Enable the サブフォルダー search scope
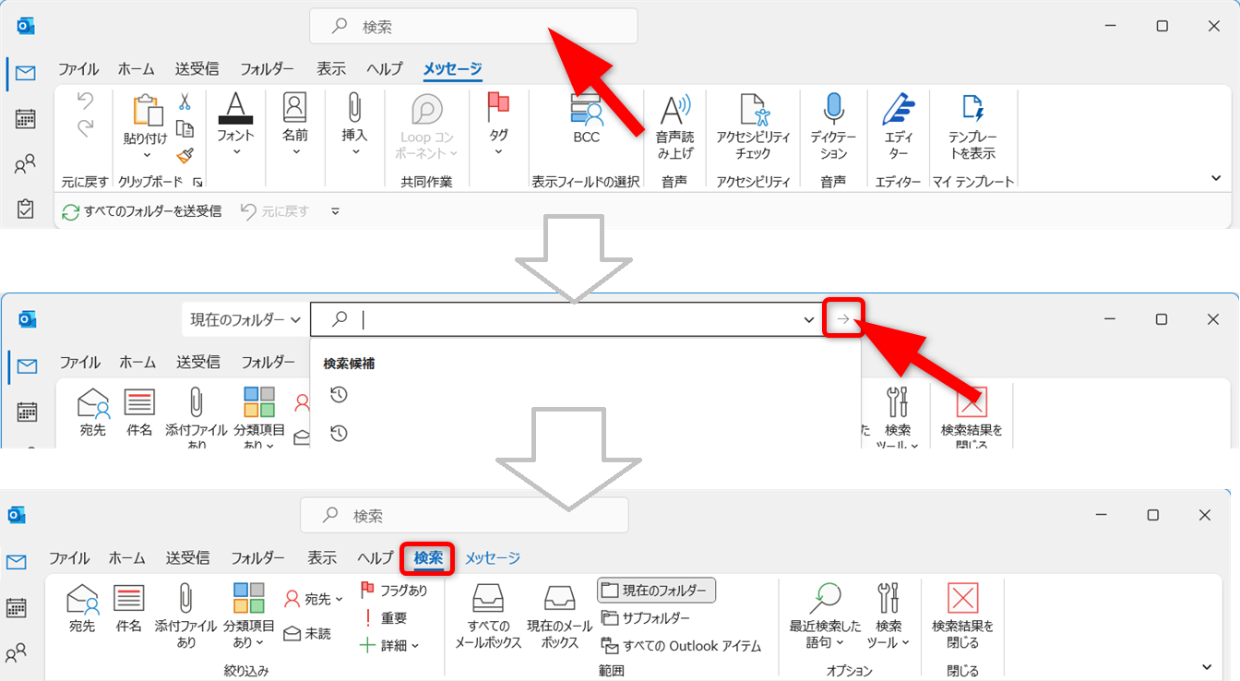Viewport: 1240px width, 681px height. click(646, 618)
